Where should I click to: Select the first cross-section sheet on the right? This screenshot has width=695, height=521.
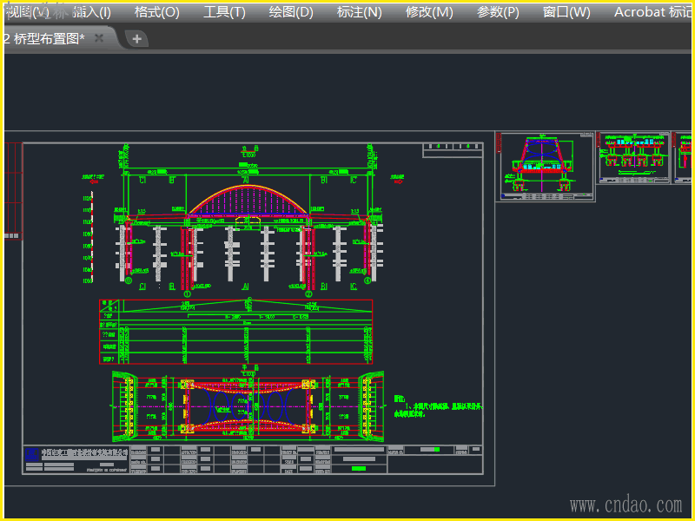click(546, 167)
